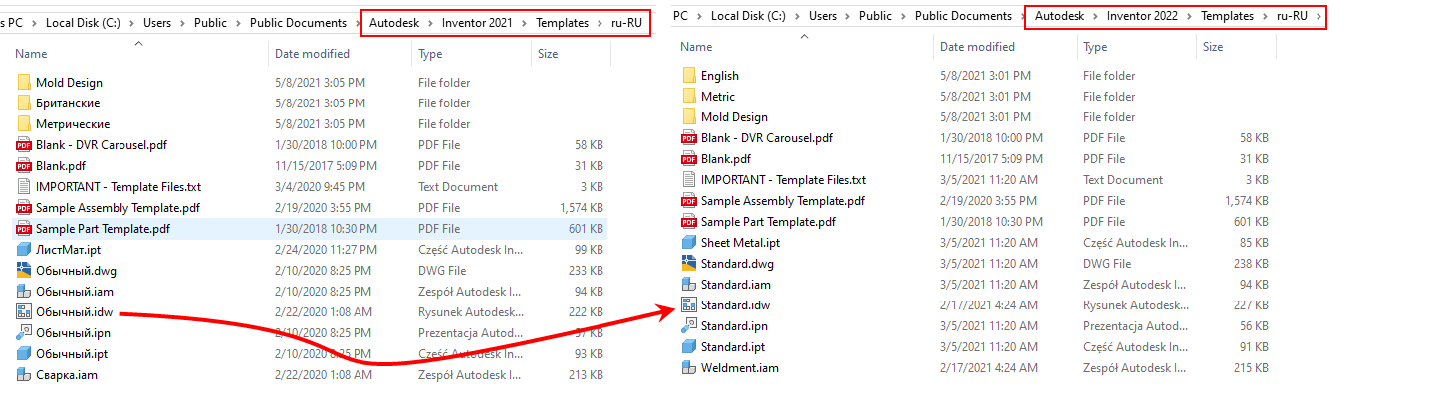Click the Standard.dwg file name
This screenshot has height=402, width=1439.
(737, 264)
